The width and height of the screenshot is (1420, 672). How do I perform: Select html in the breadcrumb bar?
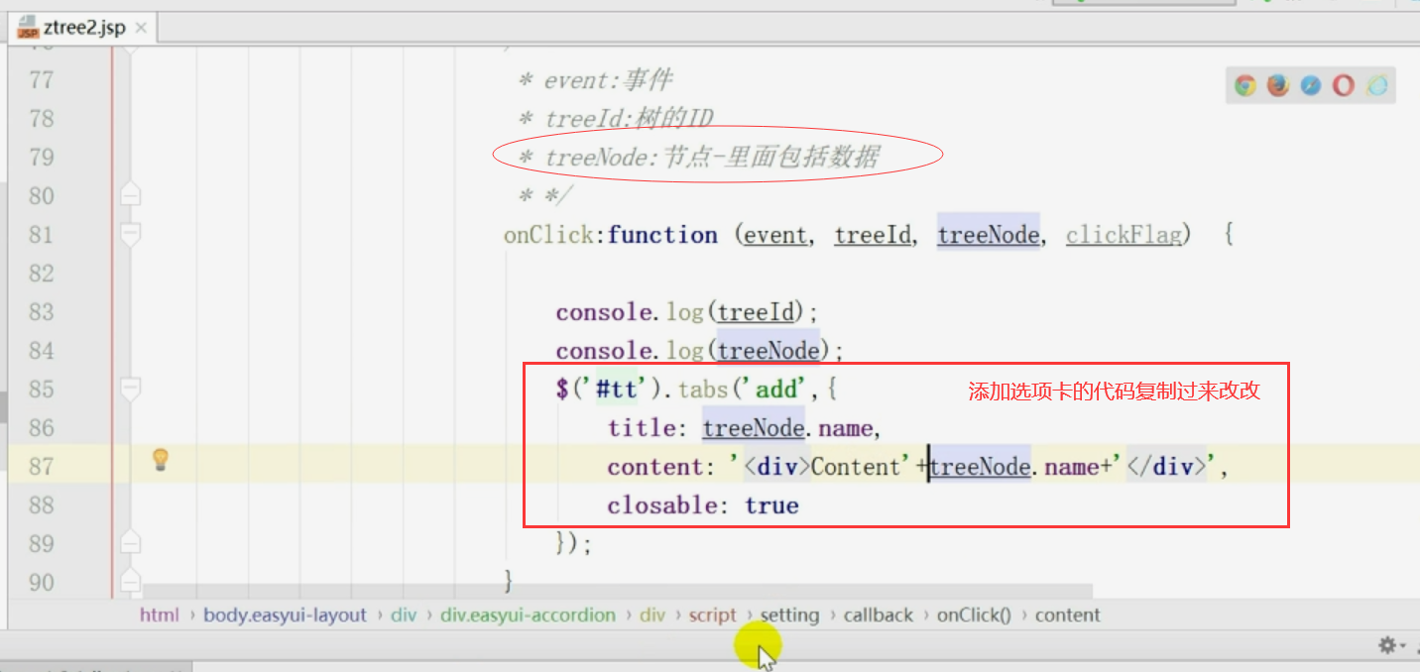point(160,615)
